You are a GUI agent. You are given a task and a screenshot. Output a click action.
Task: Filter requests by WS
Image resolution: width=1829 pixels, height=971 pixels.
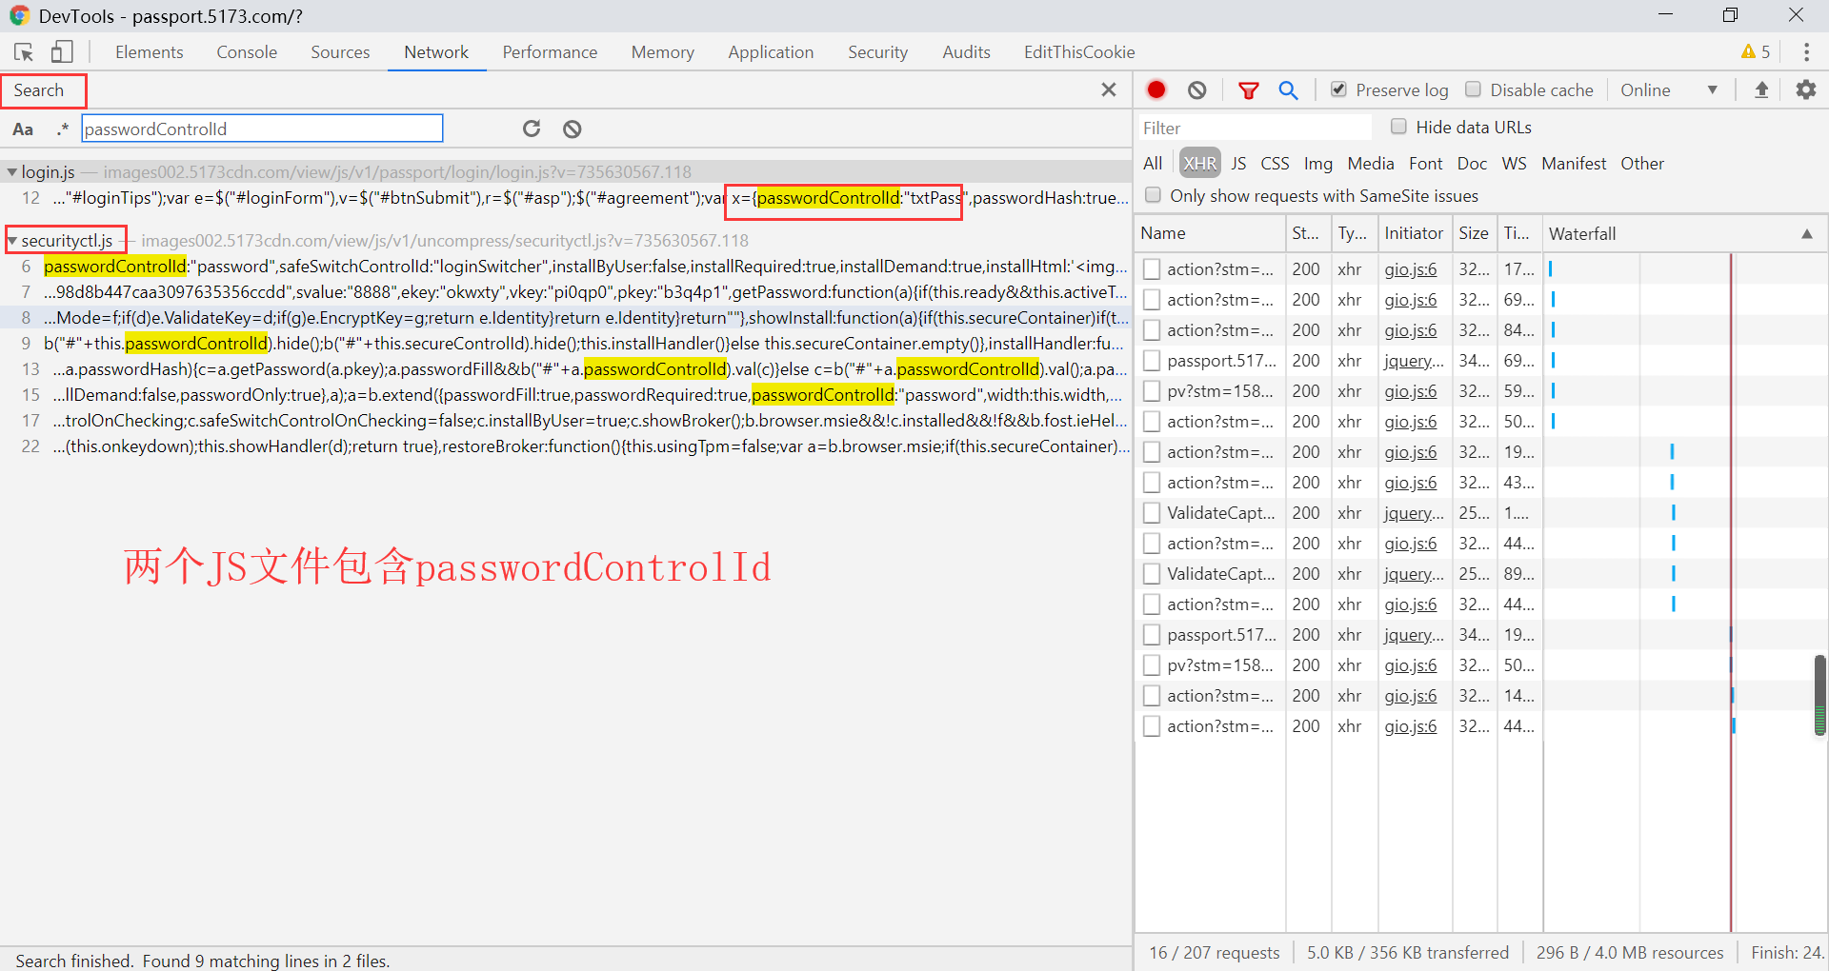coord(1515,164)
